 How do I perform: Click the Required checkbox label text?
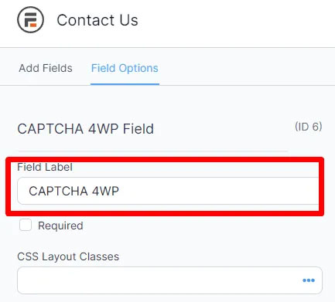tap(60, 226)
